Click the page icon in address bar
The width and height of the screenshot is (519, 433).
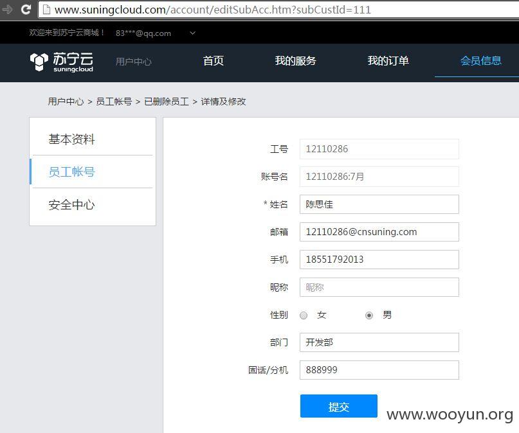(47, 10)
